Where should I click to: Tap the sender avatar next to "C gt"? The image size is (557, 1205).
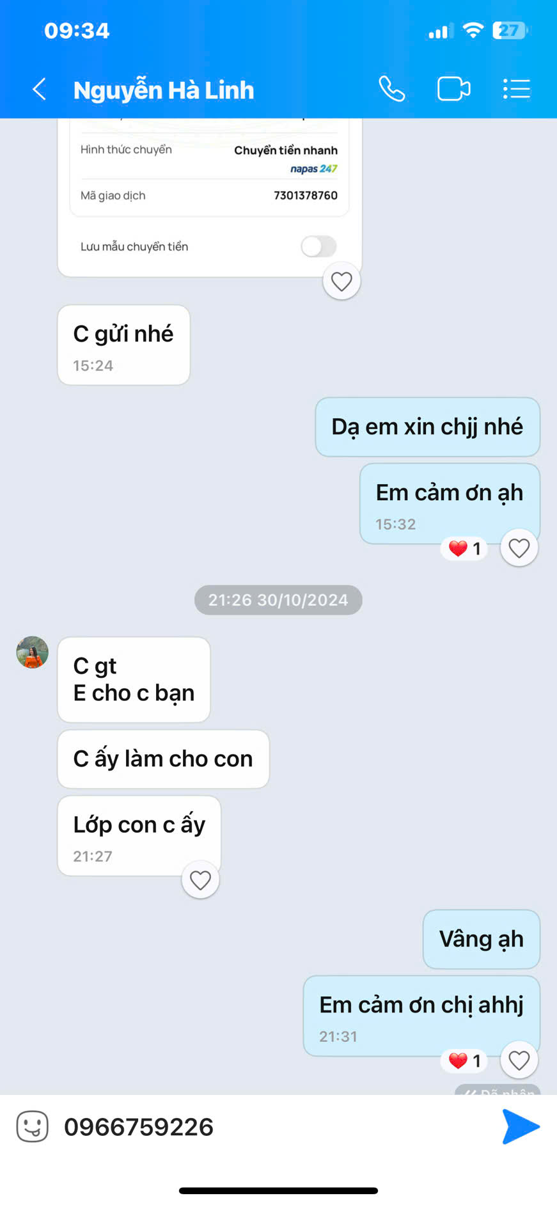pyautogui.click(x=32, y=652)
